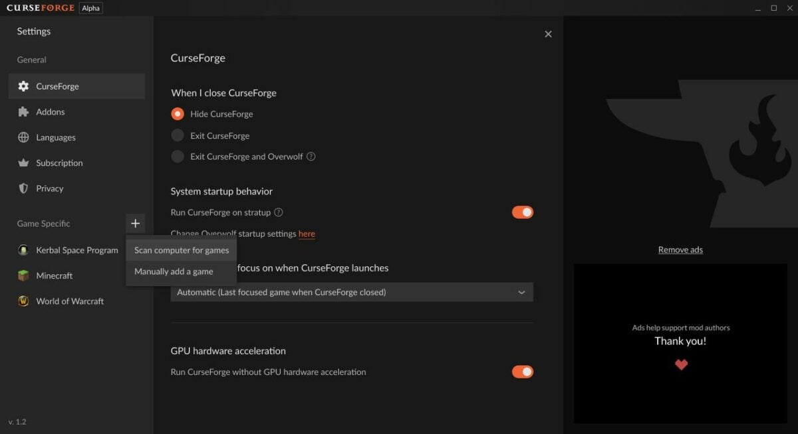This screenshot has width=798, height=434.
Task: Open the Addons settings section
Action: (76, 111)
